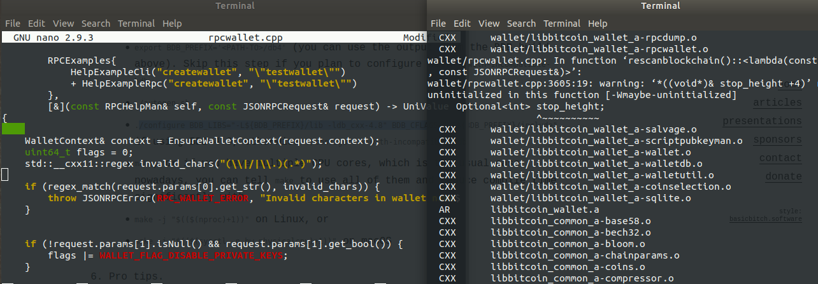Click the 'if (regex_match(' line
Image resolution: width=818 pixels, height=284 pixels.
coord(202,187)
